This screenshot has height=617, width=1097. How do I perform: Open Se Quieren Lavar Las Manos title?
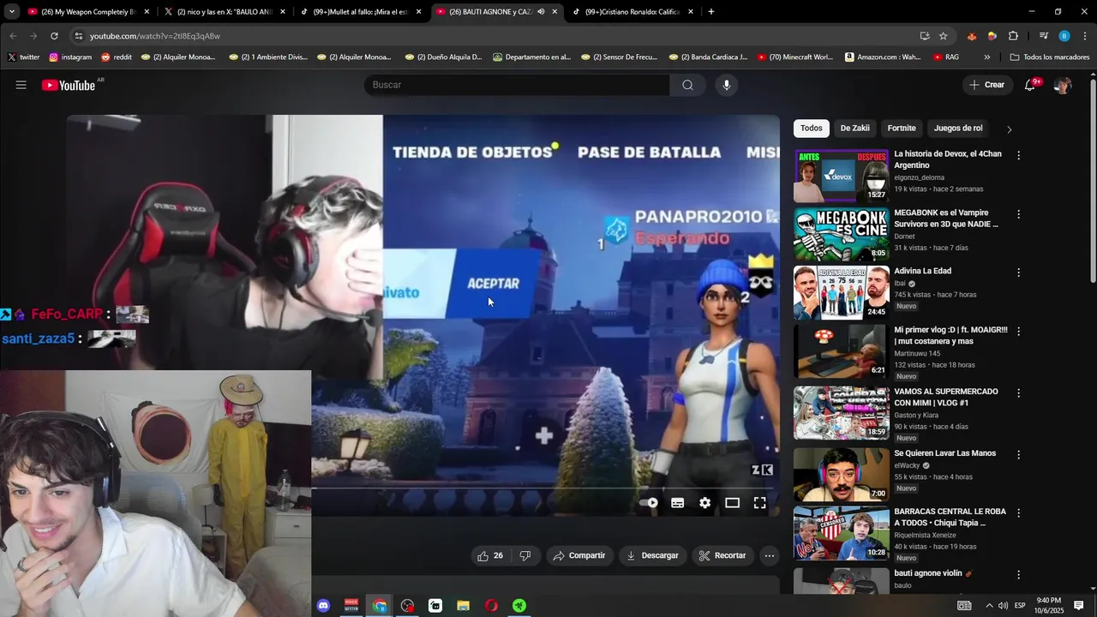944,453
